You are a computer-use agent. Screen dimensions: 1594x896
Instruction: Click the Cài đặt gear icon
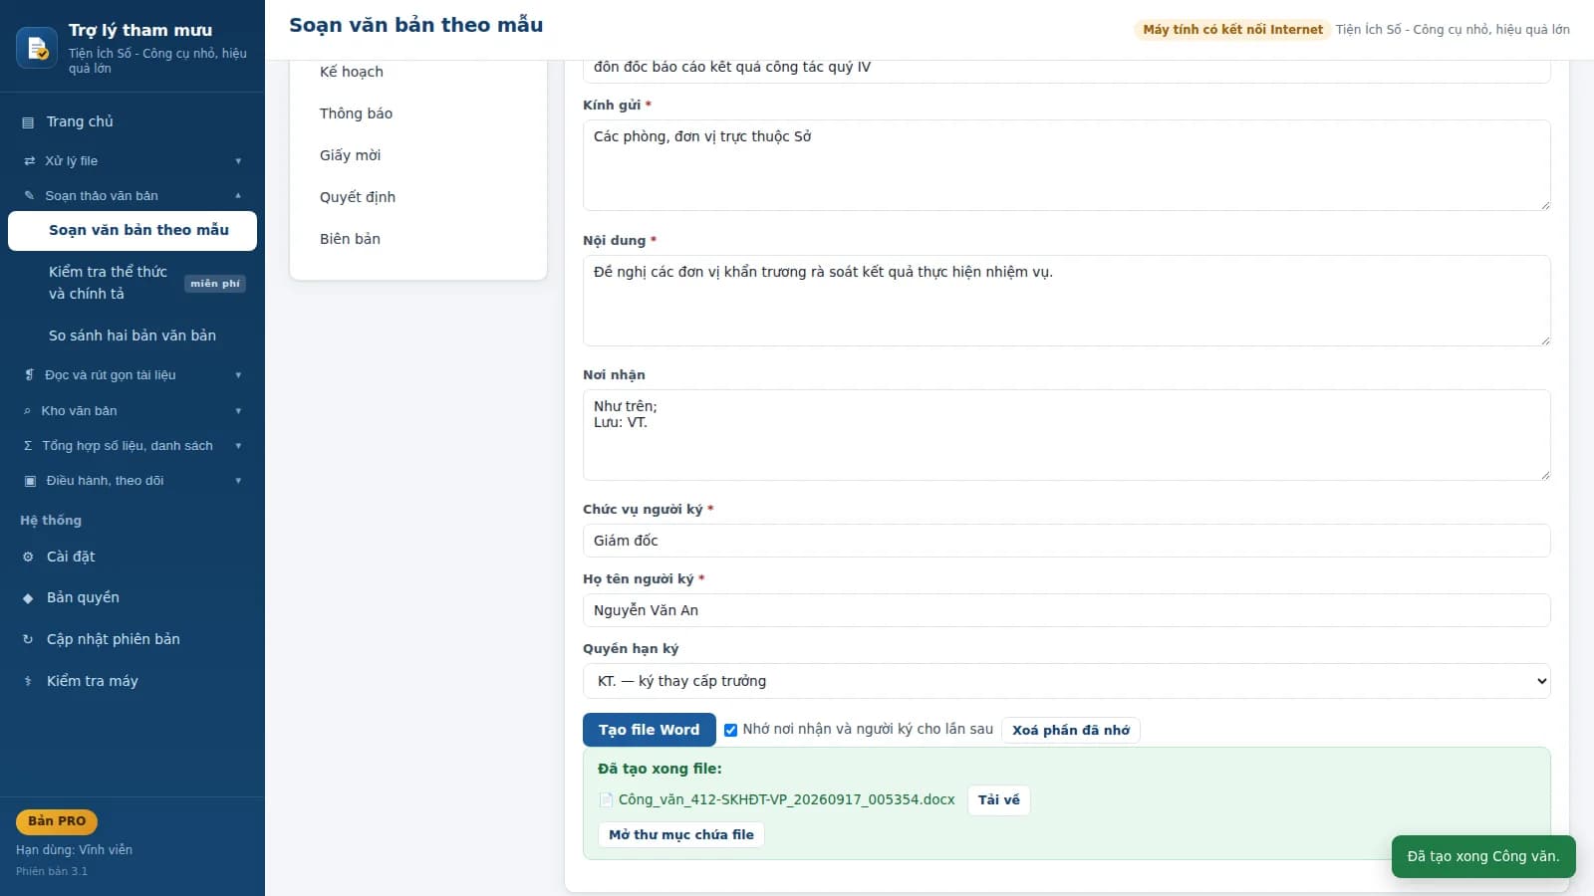[28, 558]
